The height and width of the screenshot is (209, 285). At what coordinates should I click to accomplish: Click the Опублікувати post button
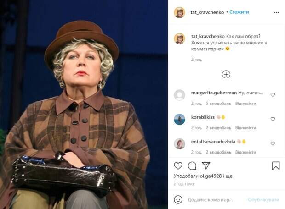click(x=263, y=200)
